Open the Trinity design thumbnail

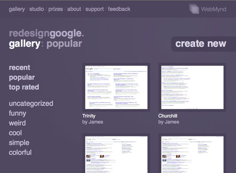(x=116, y=87)
